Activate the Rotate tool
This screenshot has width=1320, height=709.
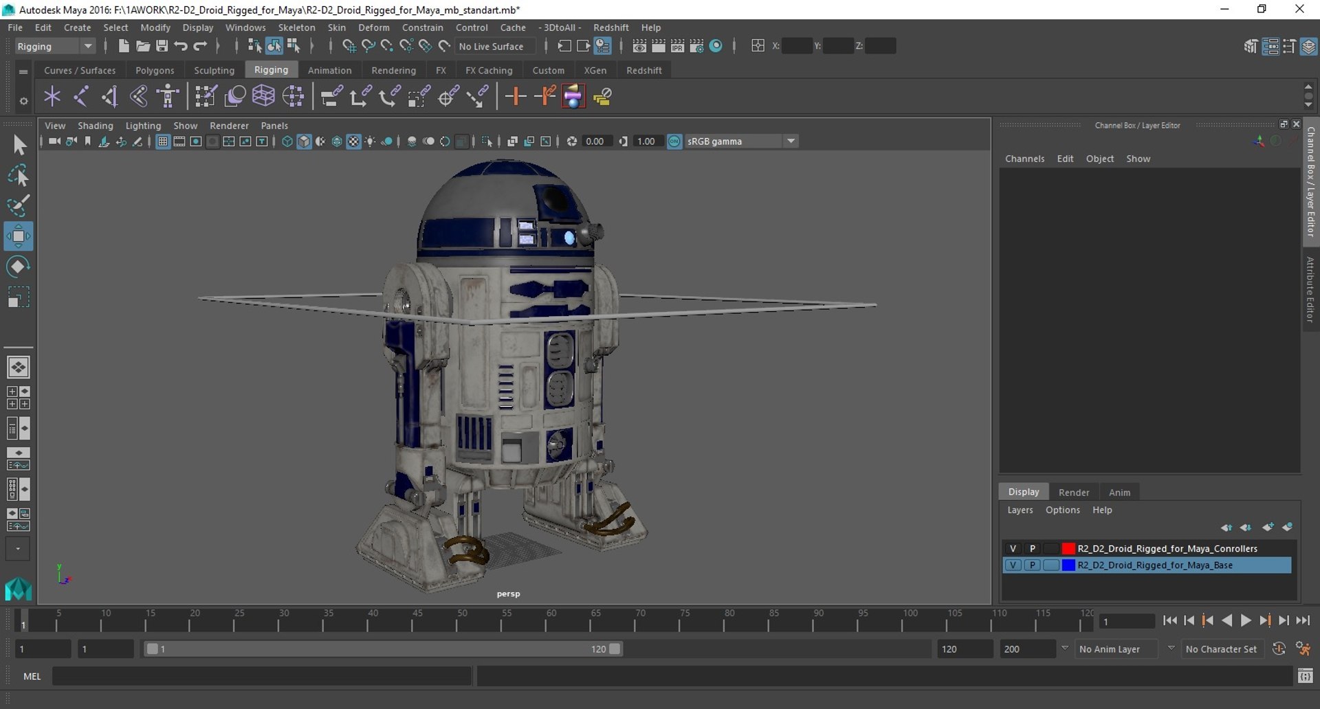(19, 267)
